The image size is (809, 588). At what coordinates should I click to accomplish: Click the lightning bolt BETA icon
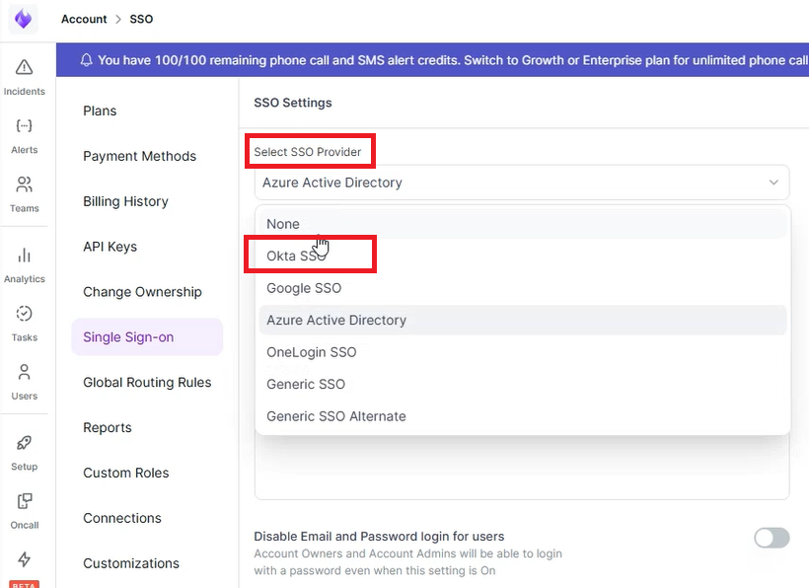(x=25, y=559)
